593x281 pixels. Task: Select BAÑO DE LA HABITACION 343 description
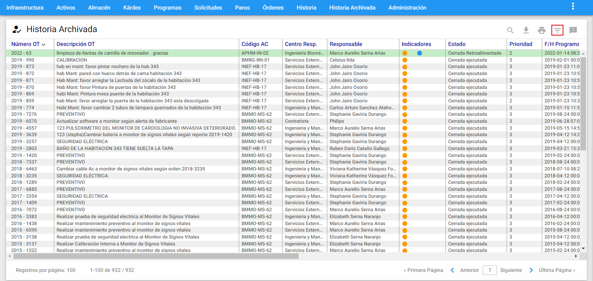point(115,149)
